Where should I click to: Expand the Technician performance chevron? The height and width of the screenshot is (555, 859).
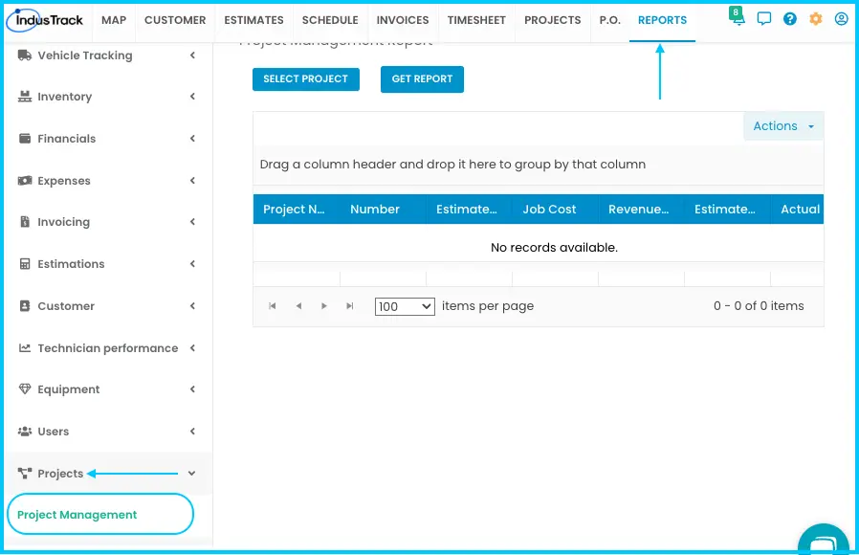click(192, 348)
